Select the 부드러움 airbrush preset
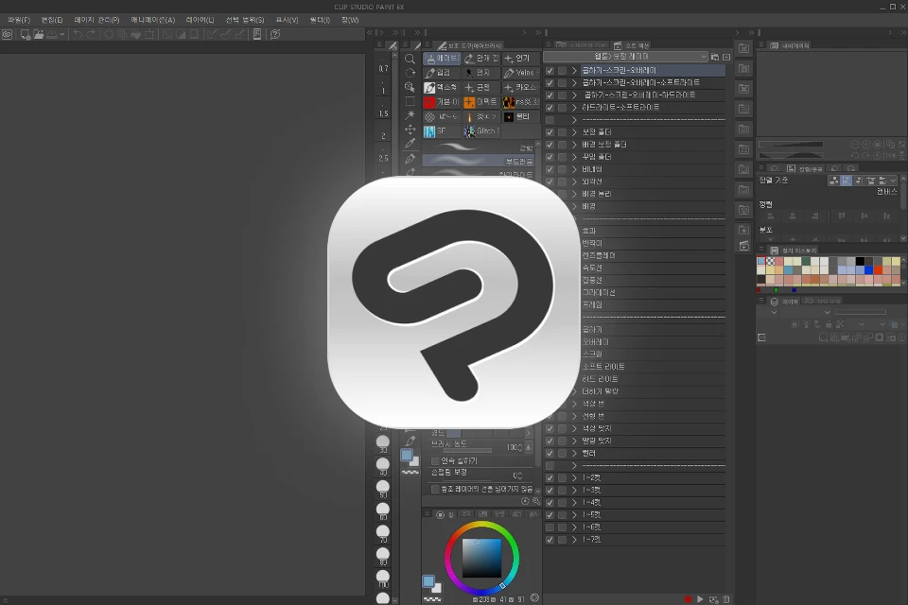The image size is (908, 605). tap(479, 162)
